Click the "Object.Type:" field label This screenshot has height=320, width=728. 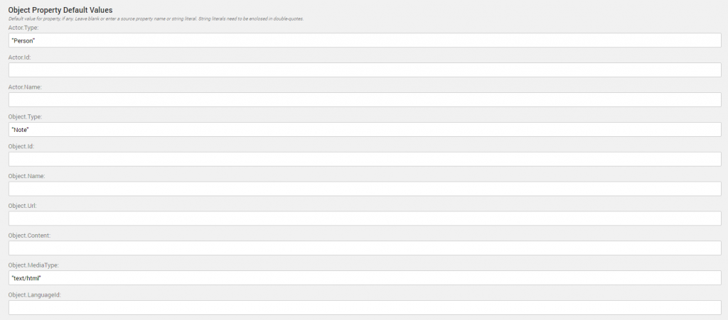(x=25, y=116)
